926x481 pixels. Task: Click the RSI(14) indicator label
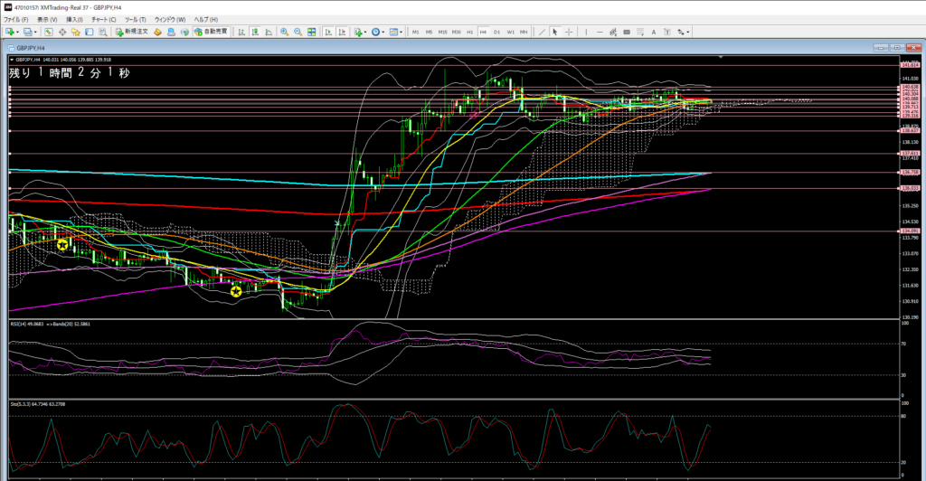click(x=27, y=324)
